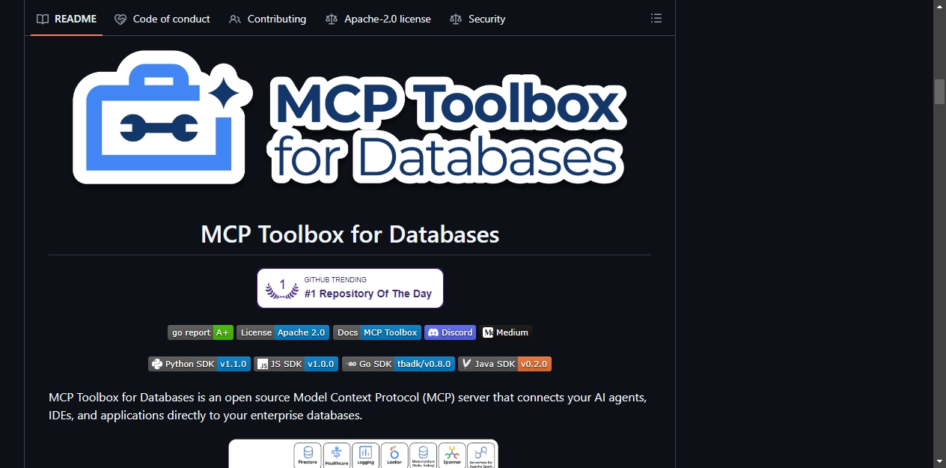Click the MCP Toolbox for Databases logo image

350,118
